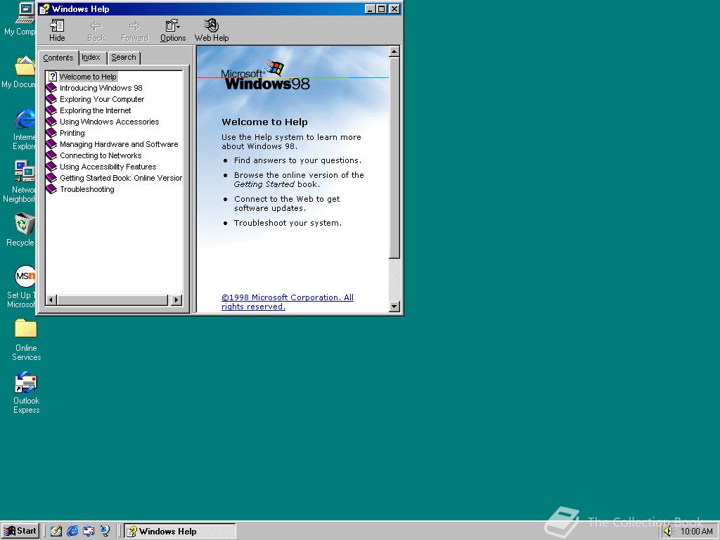Click contents list left scroll arrow
720x540 pixels.
pos(51,300)
